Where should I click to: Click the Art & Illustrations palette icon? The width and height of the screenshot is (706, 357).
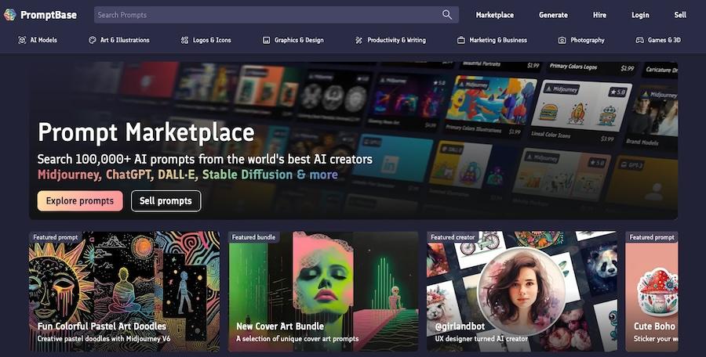[93, 40]
